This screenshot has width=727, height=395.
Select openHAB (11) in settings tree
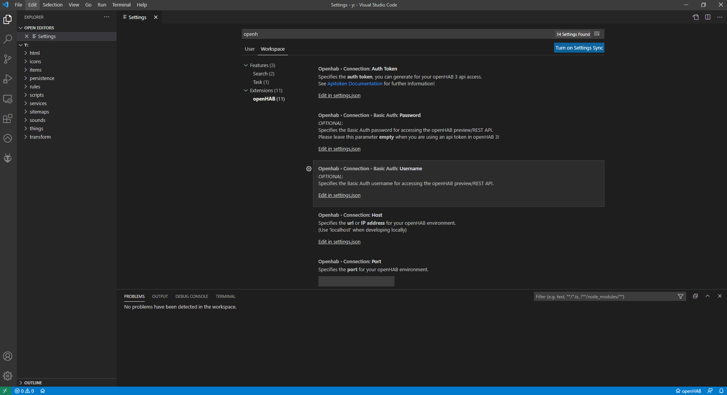[x=269, y=99]
